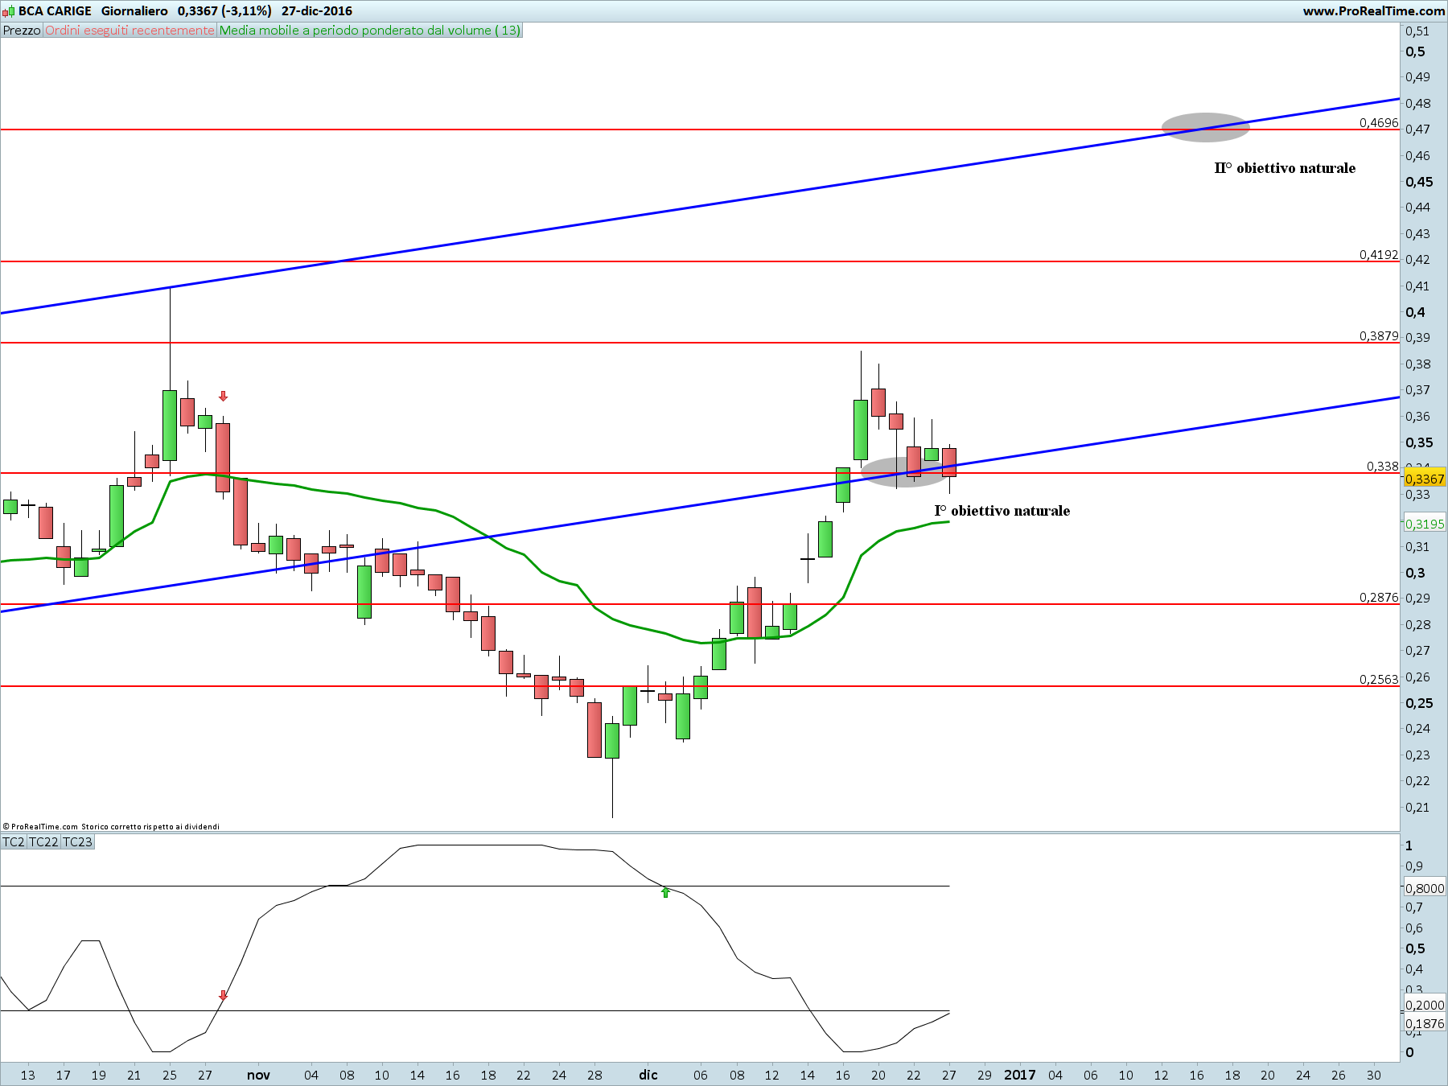The image size is (1448, 1086).
Task: Click the 2017 year label on time axis
Action: 1019,1075
